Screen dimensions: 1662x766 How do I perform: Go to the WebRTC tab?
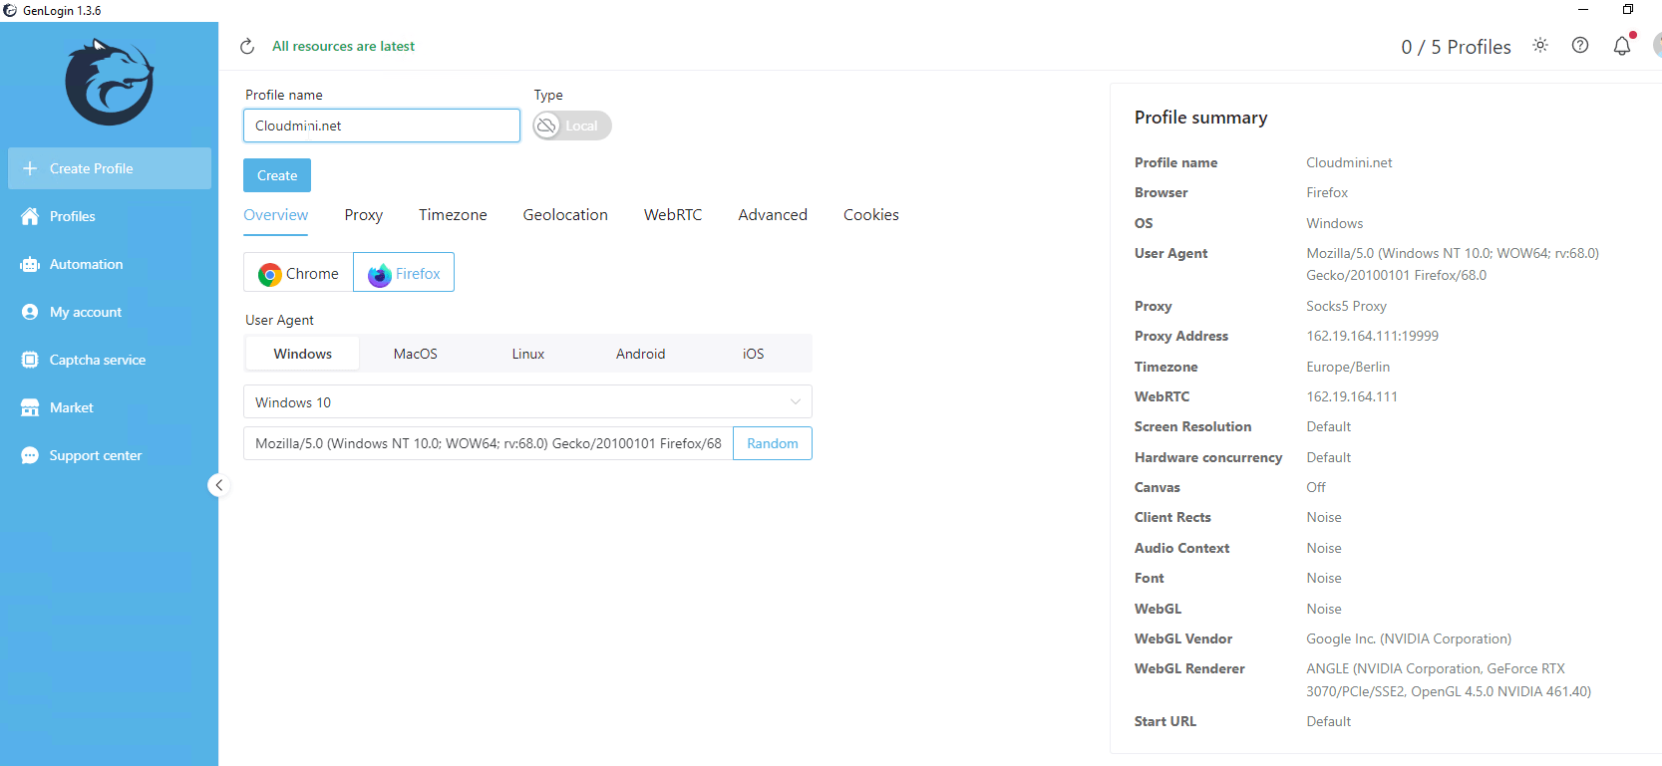(673, 215)
